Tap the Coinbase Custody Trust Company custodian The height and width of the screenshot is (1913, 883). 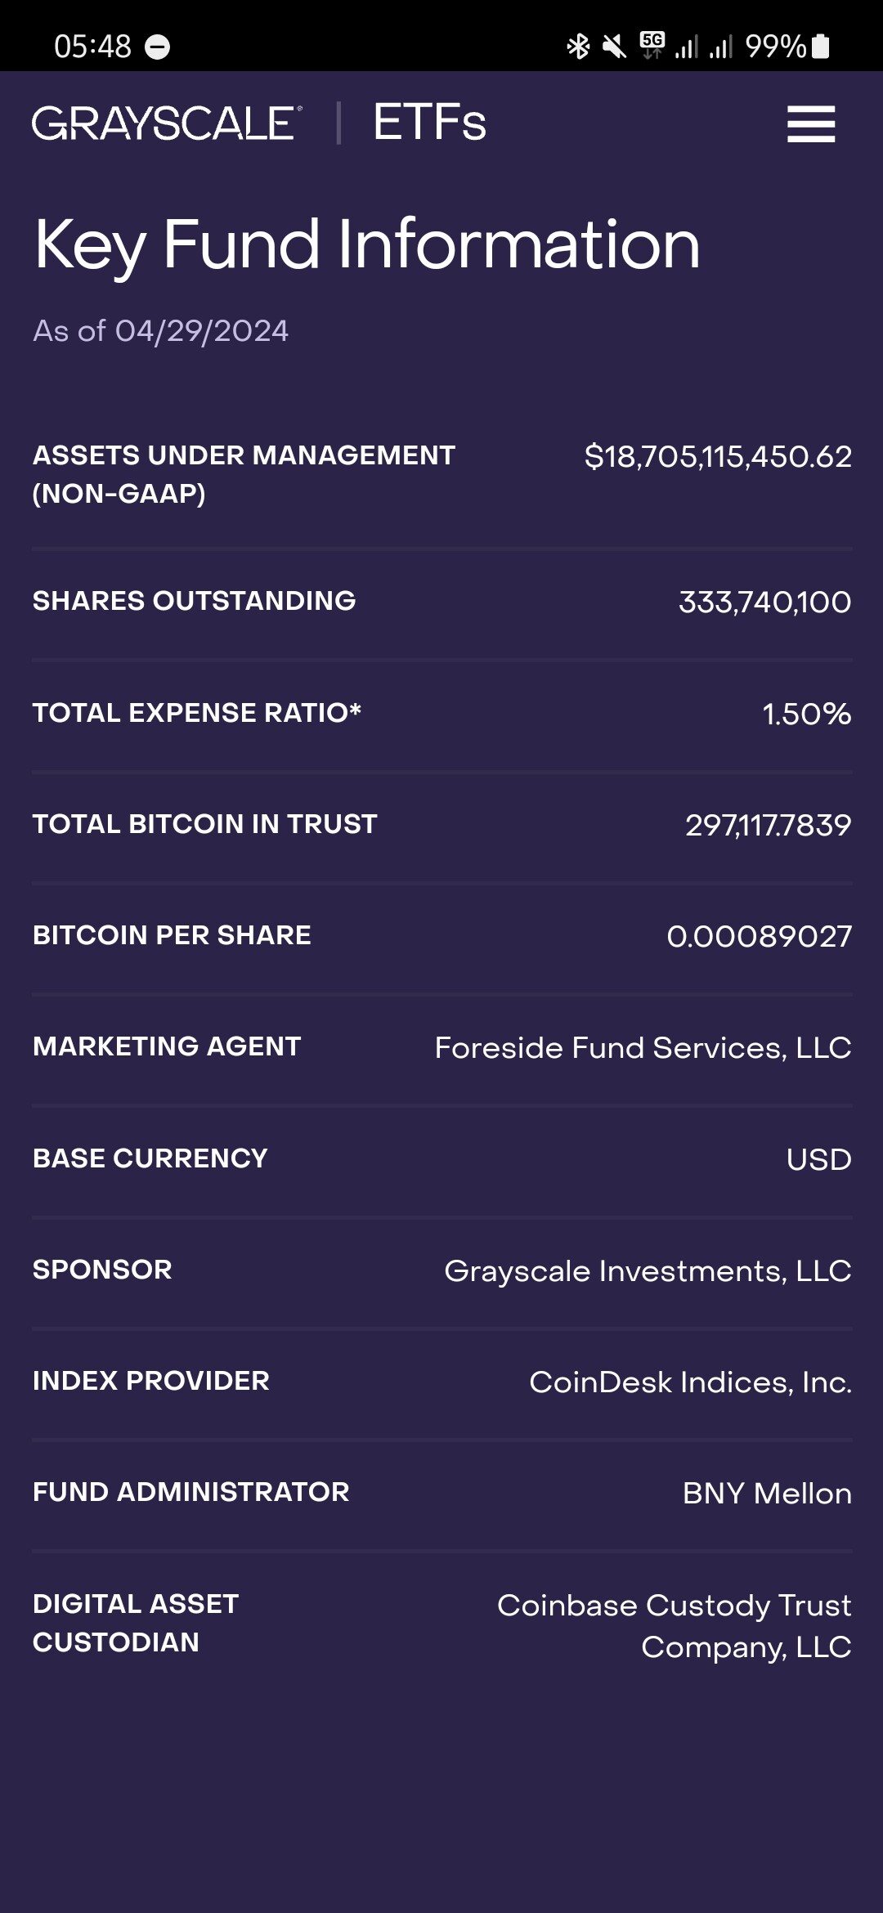coord(675,1626)
